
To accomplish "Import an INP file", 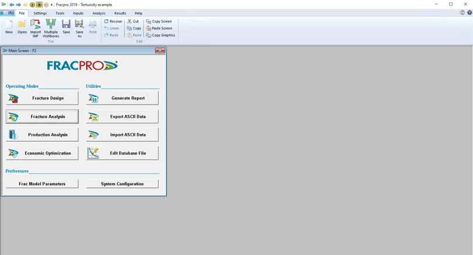I will [35, 28].
